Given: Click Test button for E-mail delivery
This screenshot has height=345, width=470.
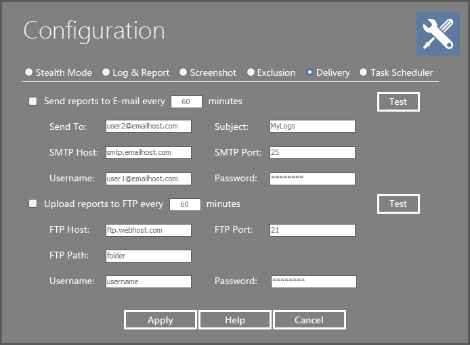Looking at the screenshot, I should [398, 101].
